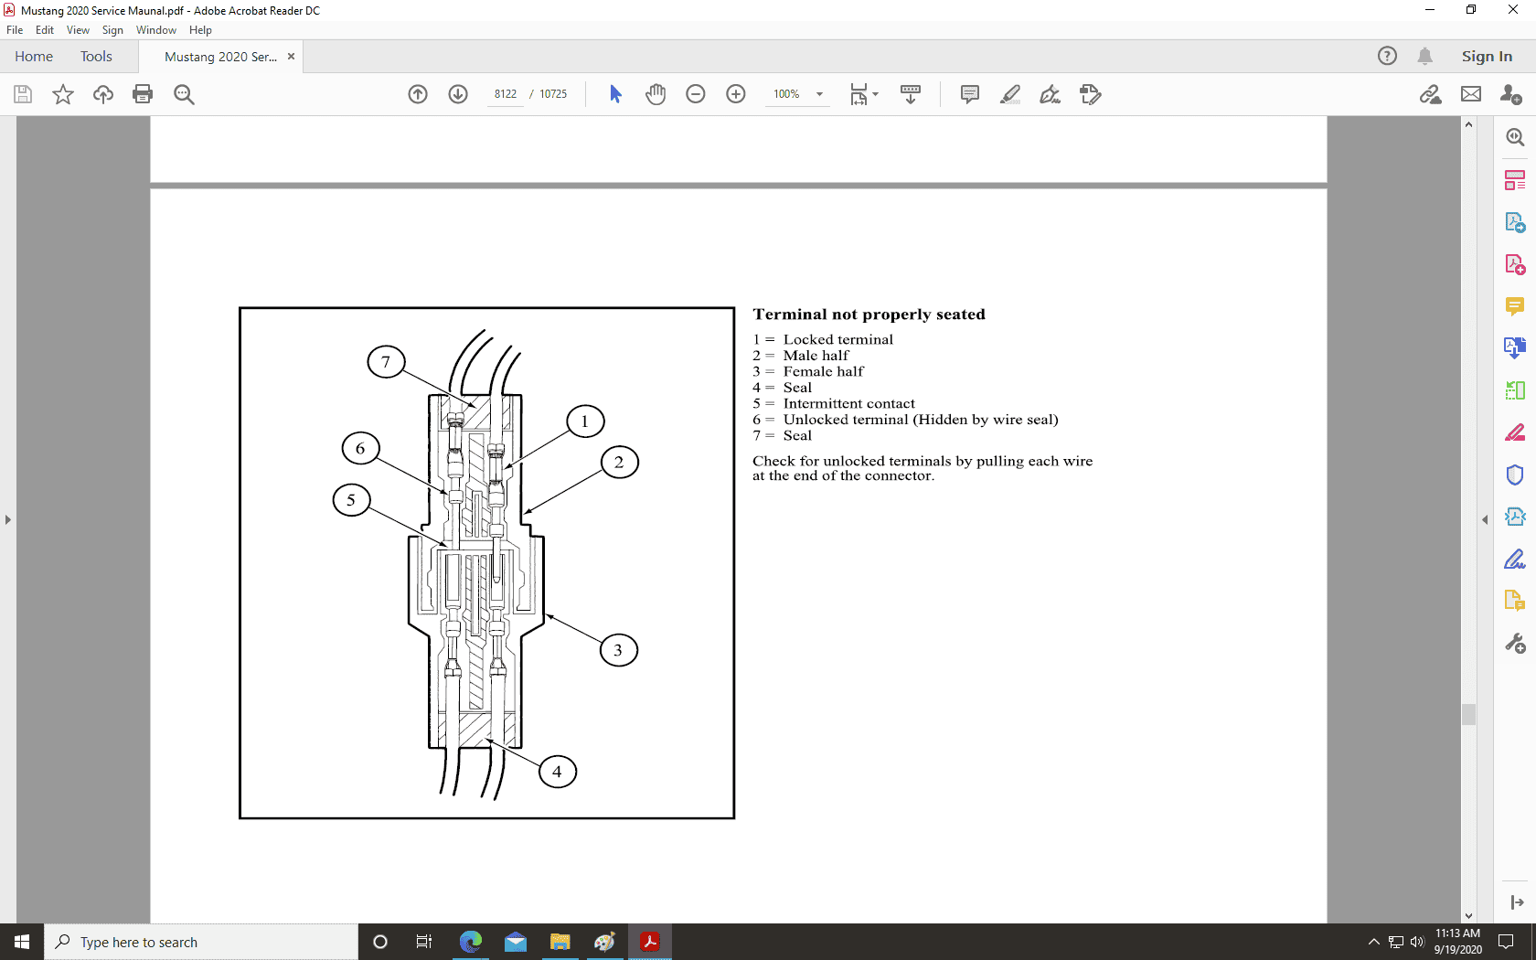The image size is (1536, 960).
Task: Save the PDF file
Action: tap(23, 94)
